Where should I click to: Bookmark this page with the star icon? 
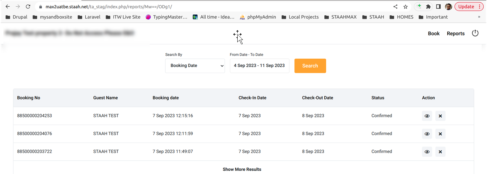point(405,7)
